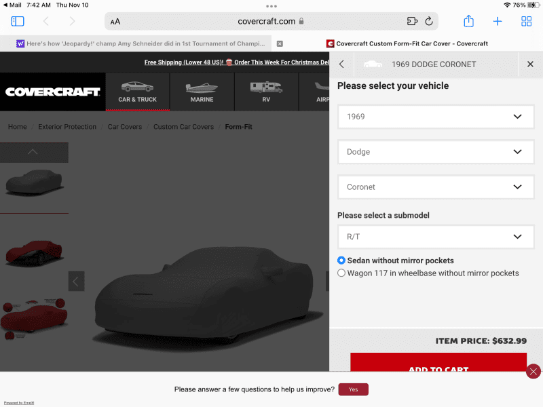Reload the covercraft.com page
This screenshot has height=407, width=543.
coord(429,22)
